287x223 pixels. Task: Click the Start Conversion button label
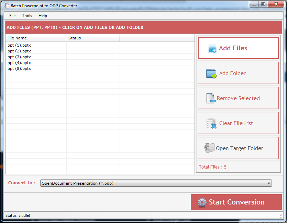click(x=237, y=202)
